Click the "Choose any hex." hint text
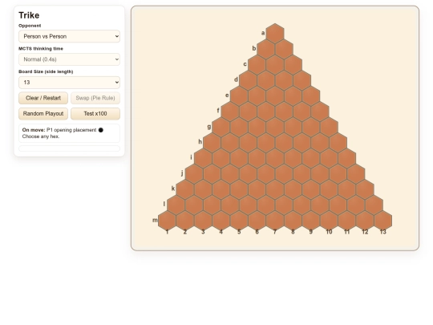 41,136
